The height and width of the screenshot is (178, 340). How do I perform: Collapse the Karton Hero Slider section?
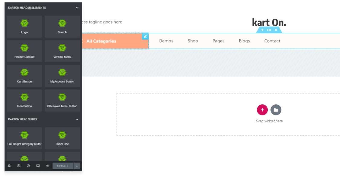click(77, 119)
